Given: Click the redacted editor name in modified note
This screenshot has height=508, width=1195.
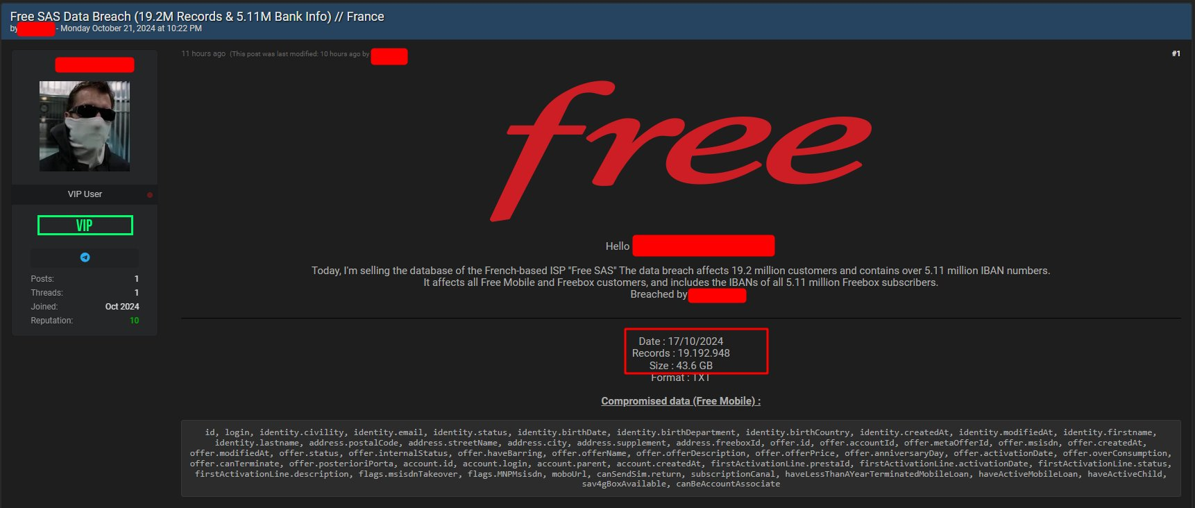Looking at the screenshot, I should (389, 57).
